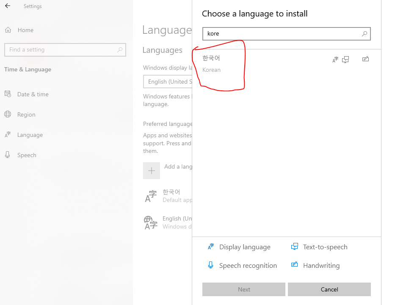Open Date & time settings
Screen dimensions: 395x305
[33, 94]
